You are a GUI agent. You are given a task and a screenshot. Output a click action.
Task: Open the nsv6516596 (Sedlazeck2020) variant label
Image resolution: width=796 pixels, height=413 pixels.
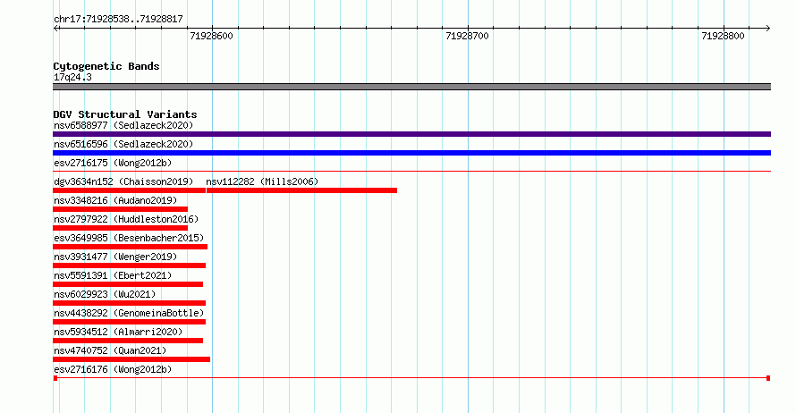123,144
